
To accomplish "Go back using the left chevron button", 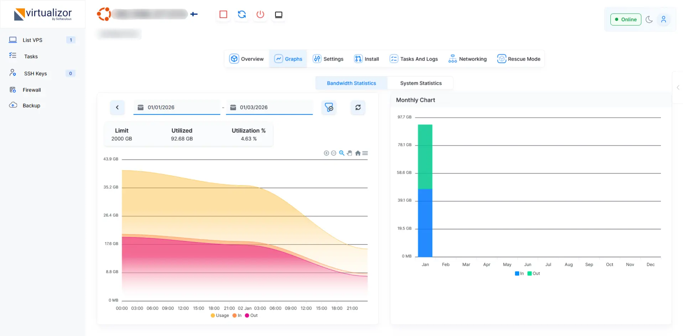I will 117,107.
